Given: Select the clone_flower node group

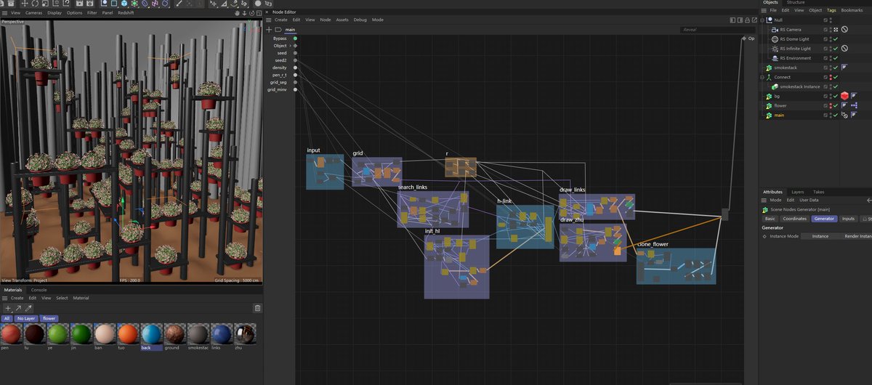Looking at the screenshot, I should point(676,266).
